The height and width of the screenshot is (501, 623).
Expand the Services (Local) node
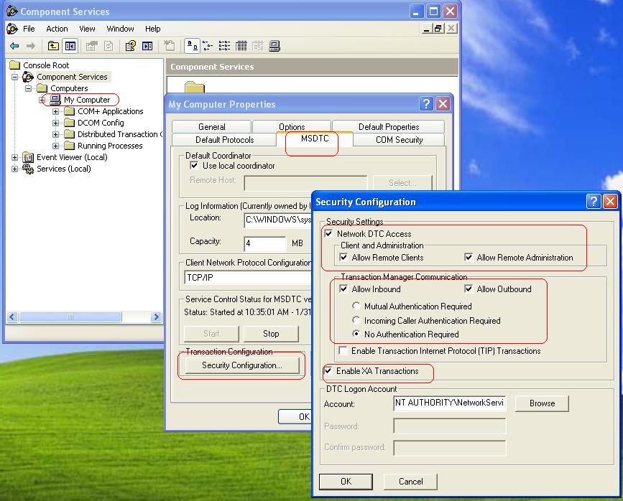tap(14, 169)
